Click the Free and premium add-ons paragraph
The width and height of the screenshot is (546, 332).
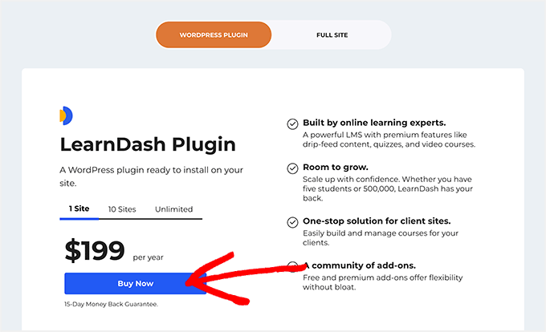coord(383,282)
